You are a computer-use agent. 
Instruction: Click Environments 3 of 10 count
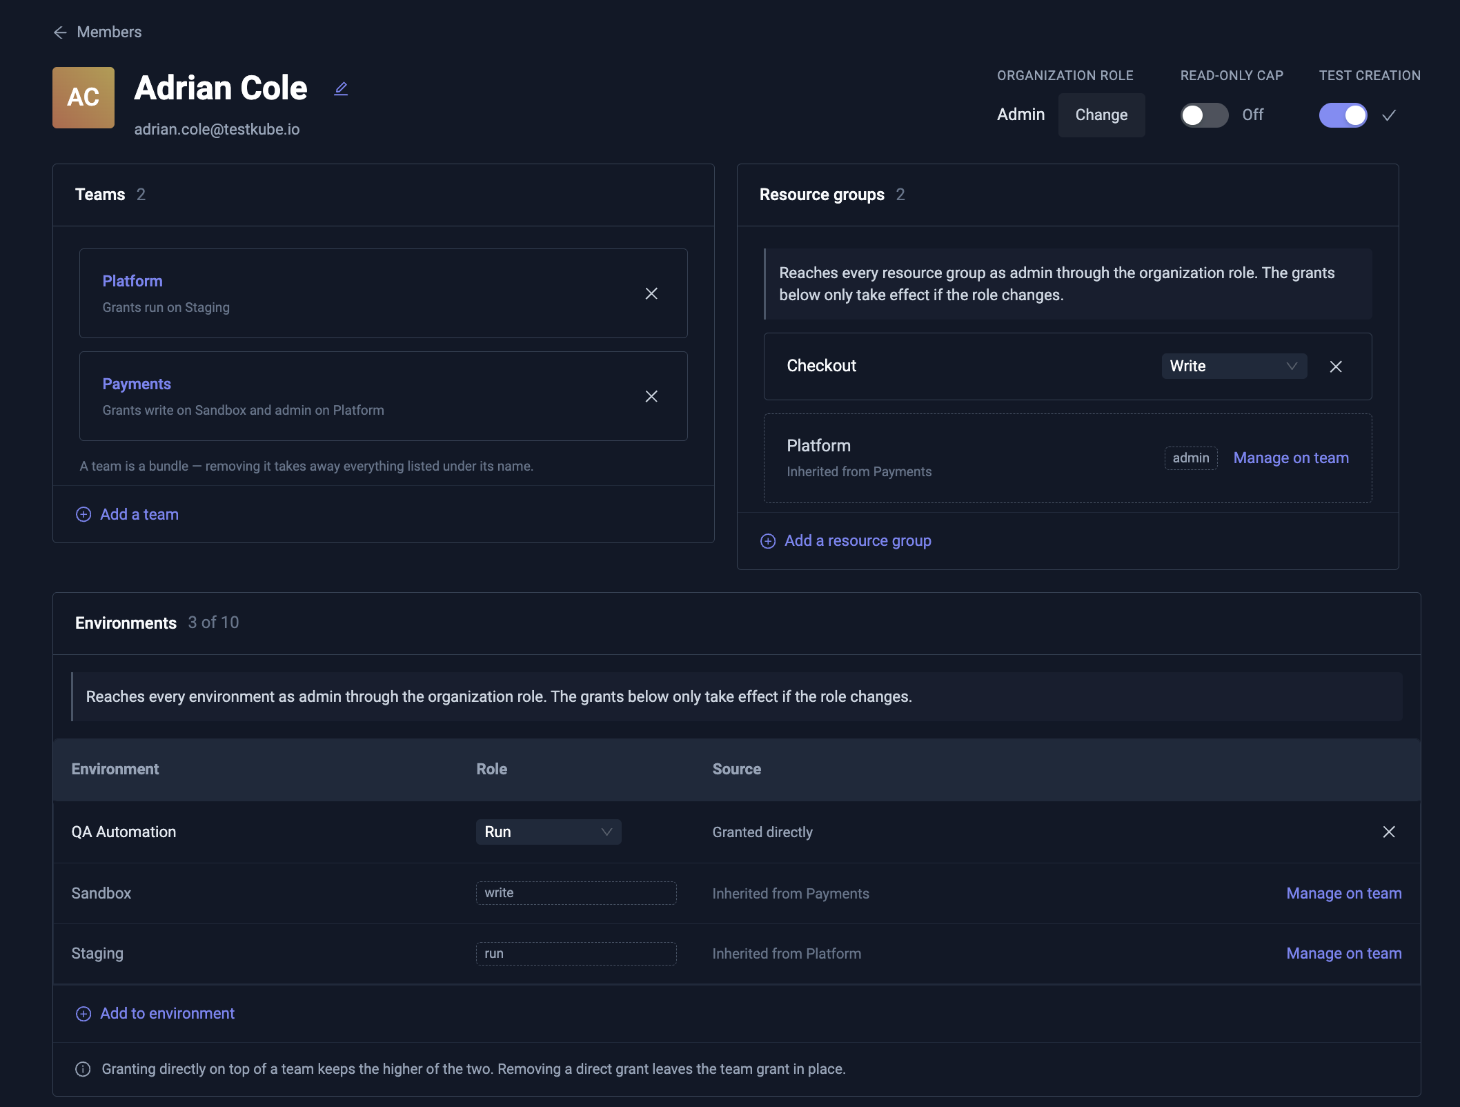tap(213, 623)
